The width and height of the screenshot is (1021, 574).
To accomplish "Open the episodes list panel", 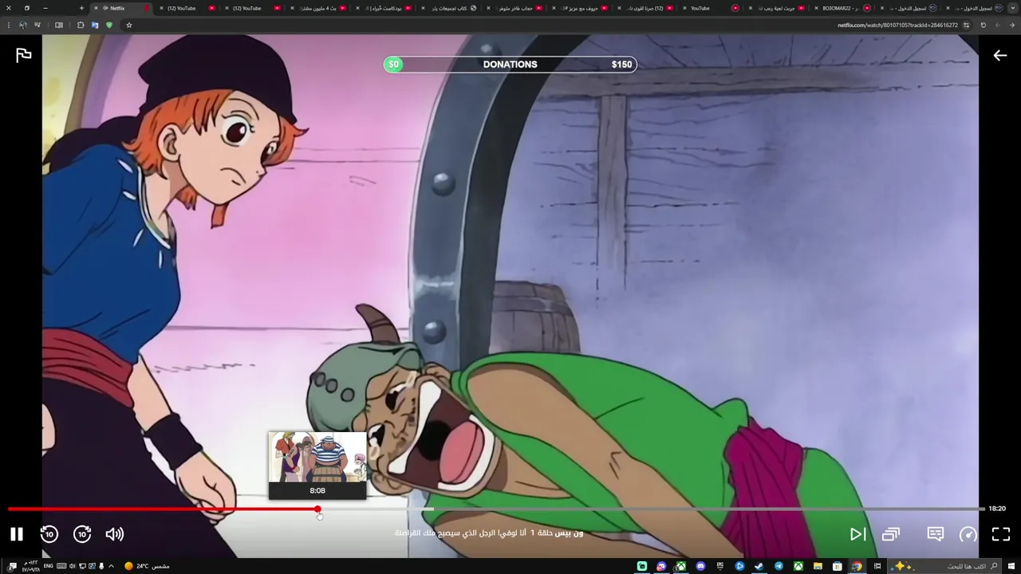I will 891,534.
